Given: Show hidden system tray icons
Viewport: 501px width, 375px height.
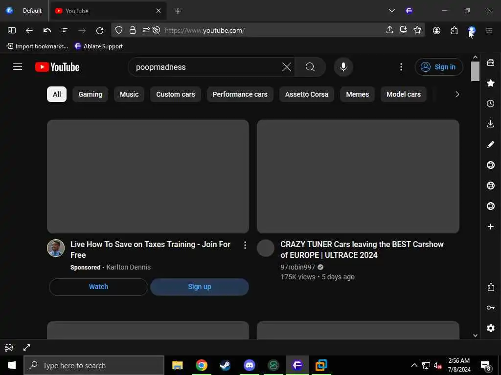Looking at the screenshot, I should click(x=414, y=365).
